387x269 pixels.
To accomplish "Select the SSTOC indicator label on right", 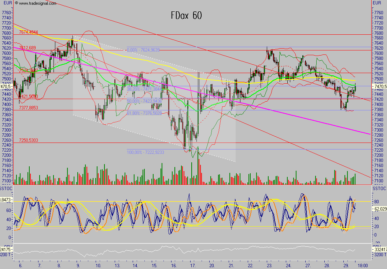I will (x=377, y=188).
